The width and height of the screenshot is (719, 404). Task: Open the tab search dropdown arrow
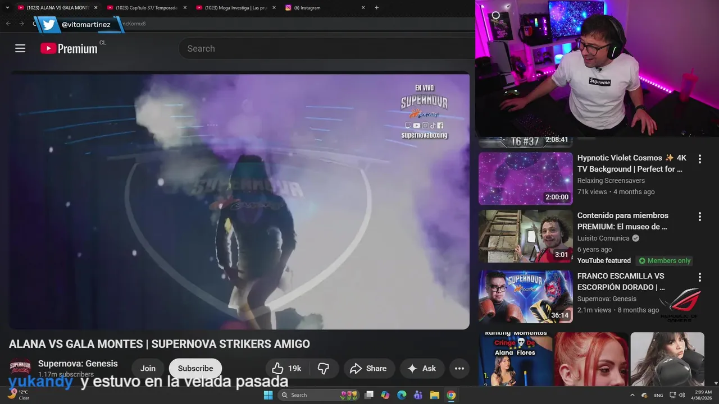(x=7, y=8)
